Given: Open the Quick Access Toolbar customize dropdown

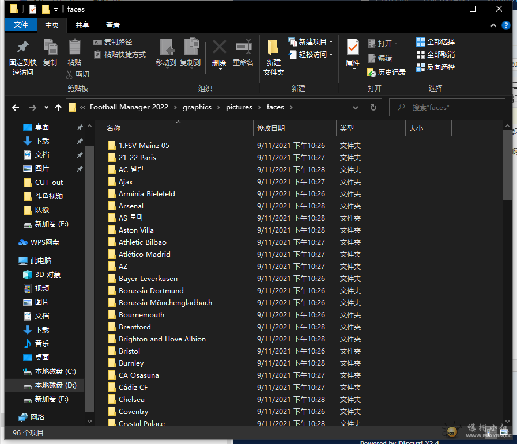Looking at the screenshot, I should pos(56,10).
